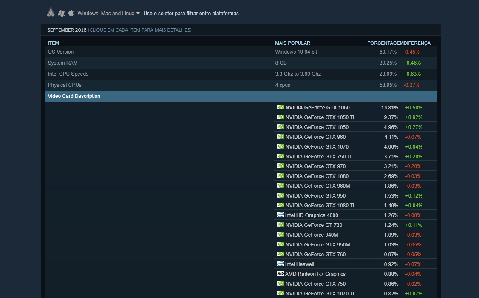This screenshot has height=298, width=479.
Task: Click the AMD logo beside Radeon R7 Graphics
Action: [x=281, y=274]
